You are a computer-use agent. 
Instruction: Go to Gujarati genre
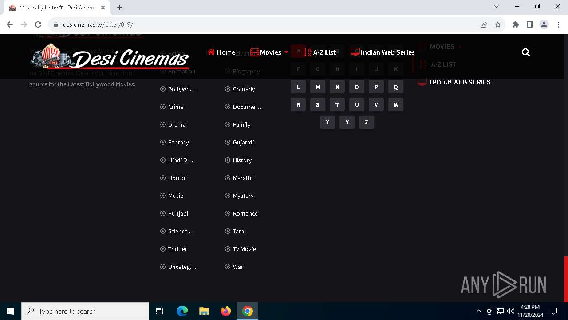pos(240,142)
